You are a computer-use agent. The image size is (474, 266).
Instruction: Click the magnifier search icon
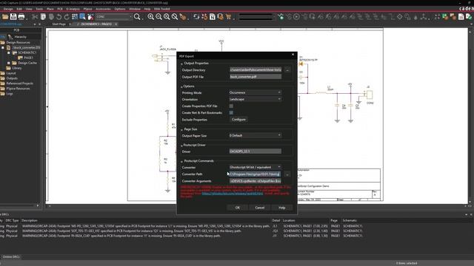[x=137, y=16]
